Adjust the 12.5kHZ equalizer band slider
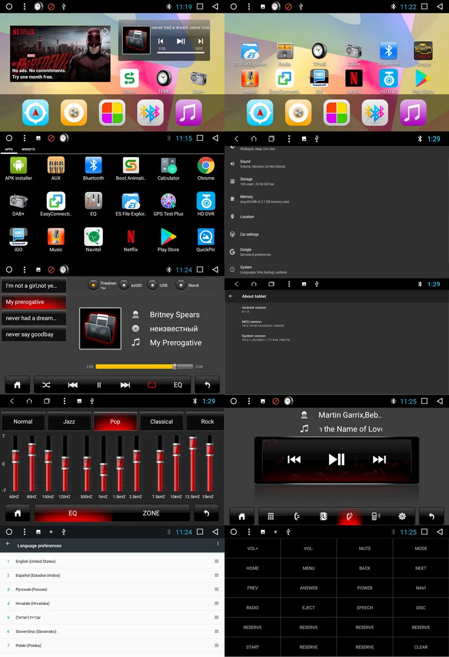Viewport: 449px width, 657px height. coord(193,463)
